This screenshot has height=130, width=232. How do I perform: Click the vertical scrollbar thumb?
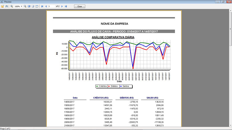click(x=230, y=28)
